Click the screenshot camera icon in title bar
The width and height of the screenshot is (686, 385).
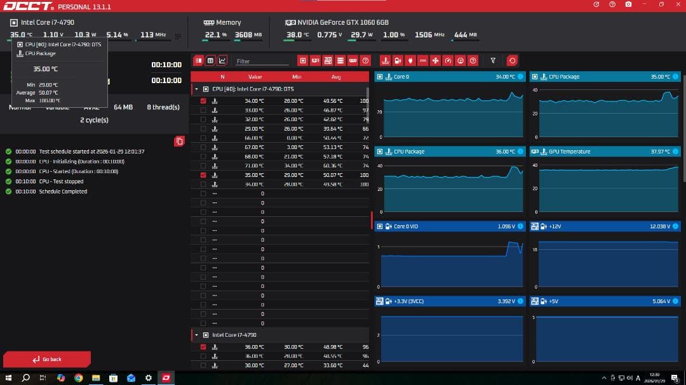[628, 4]
